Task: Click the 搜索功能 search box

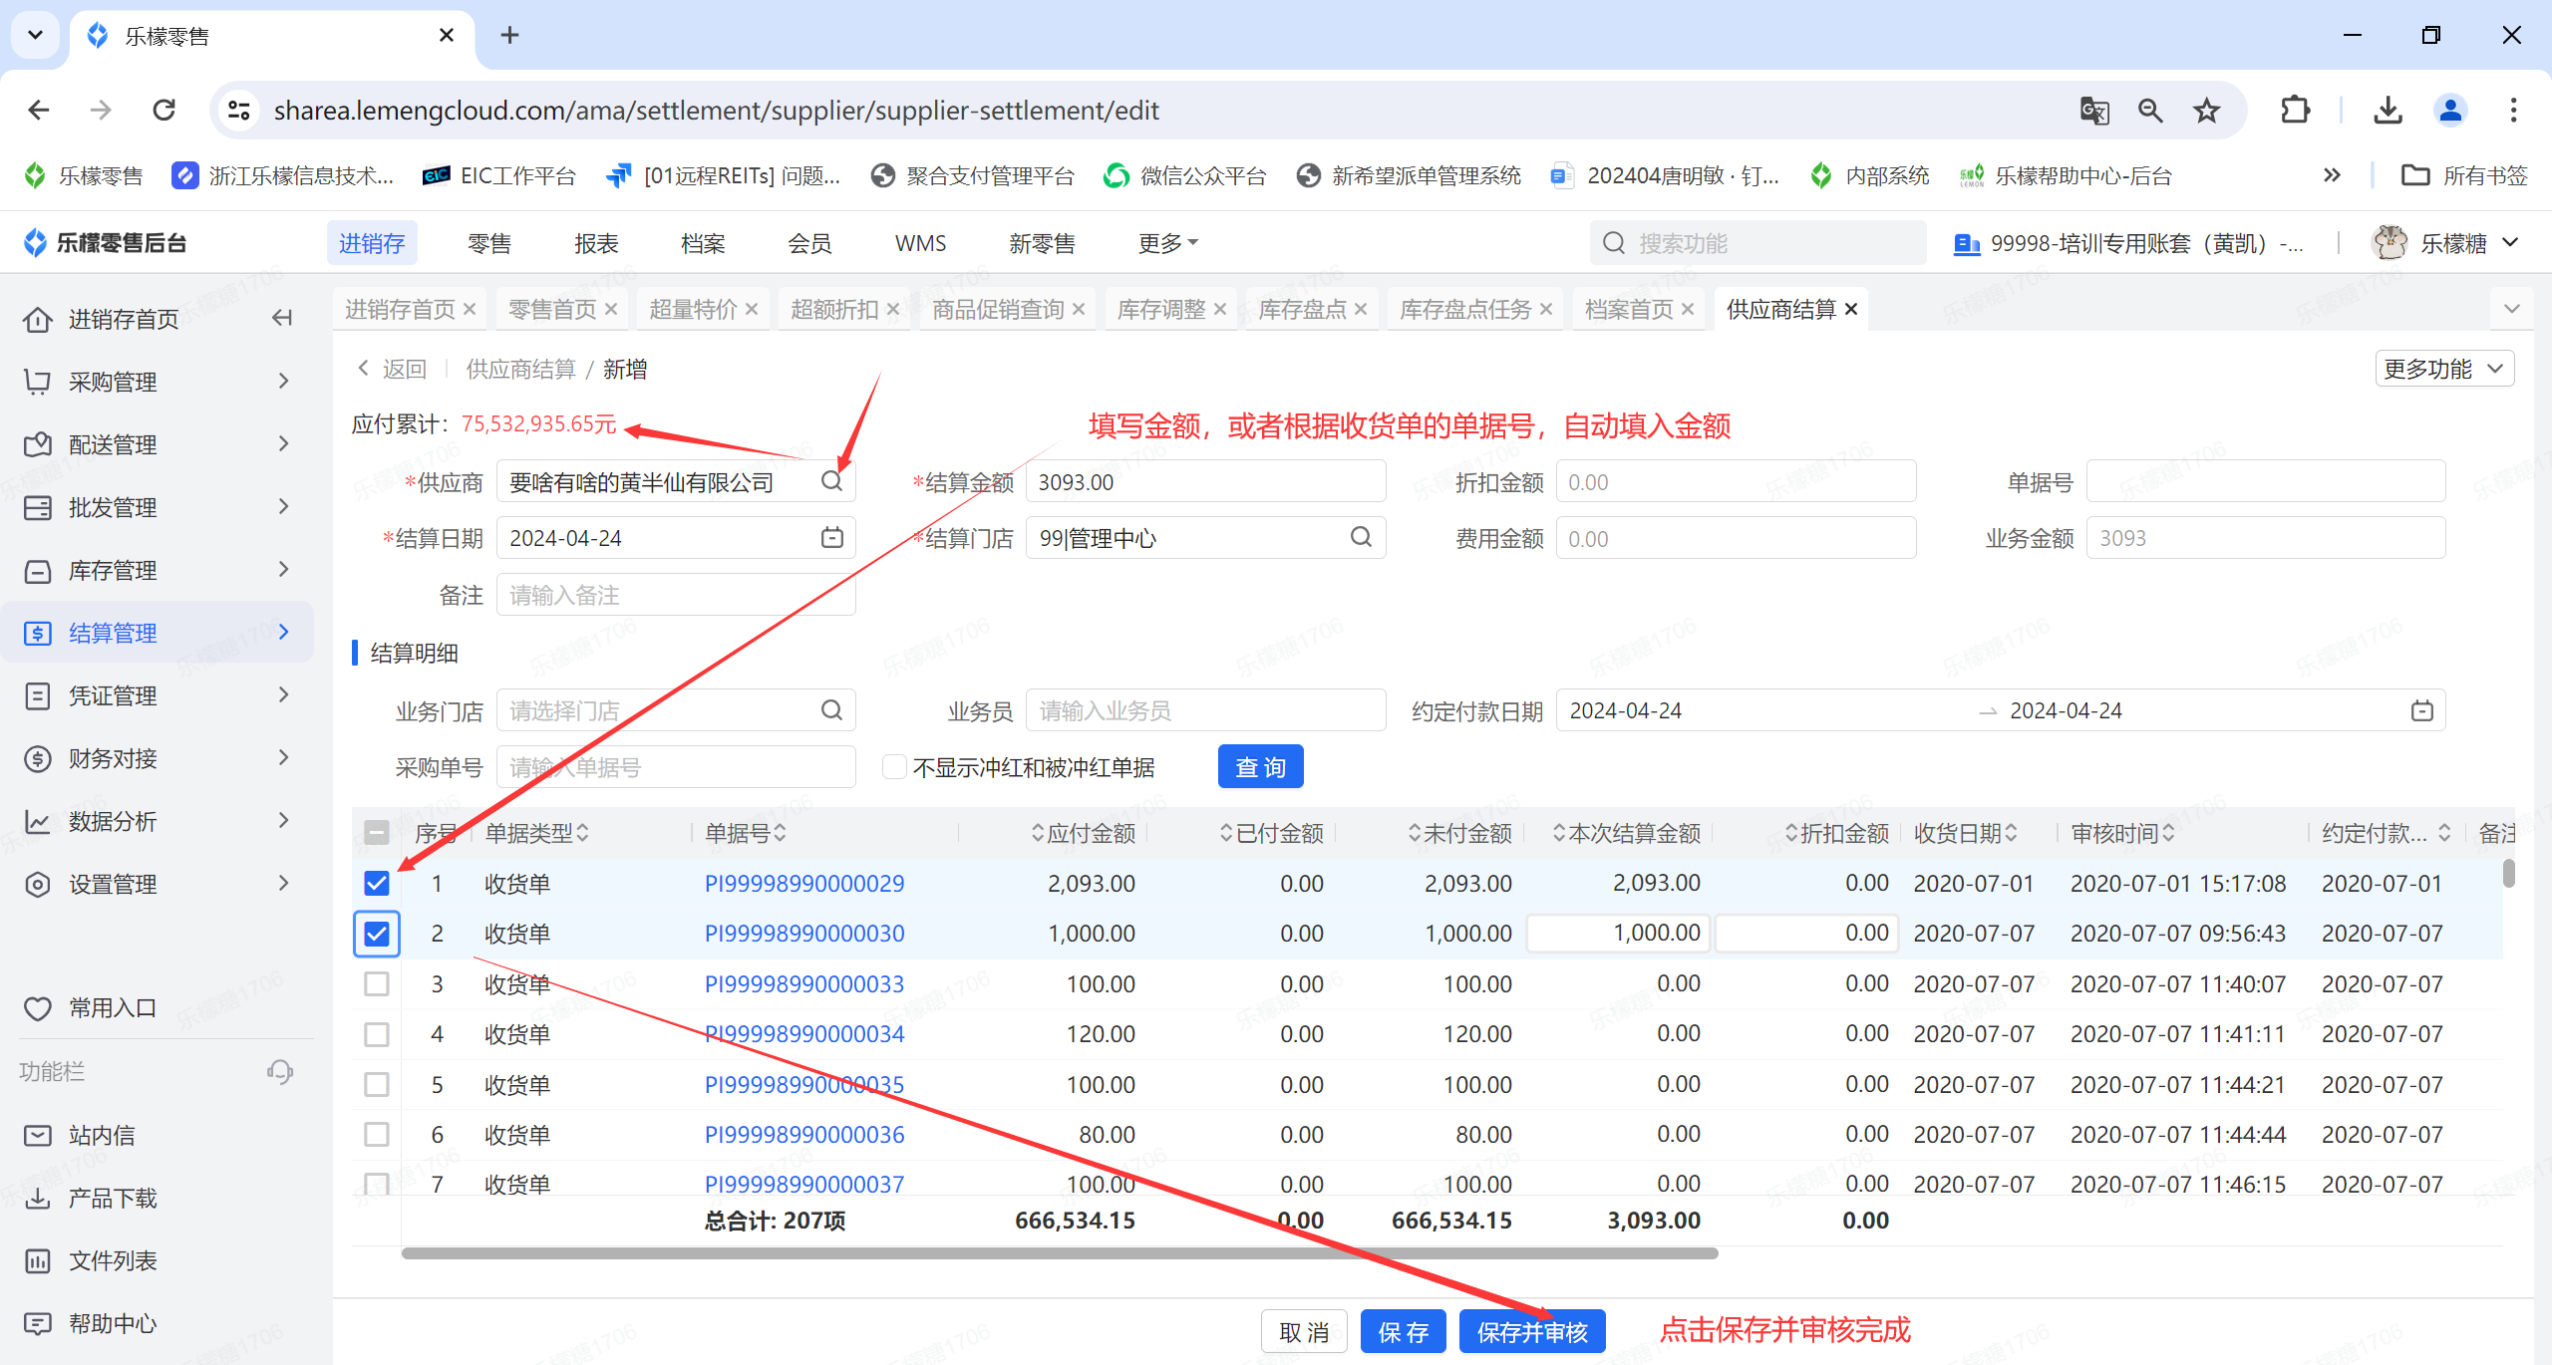Action: point(1757,243)
